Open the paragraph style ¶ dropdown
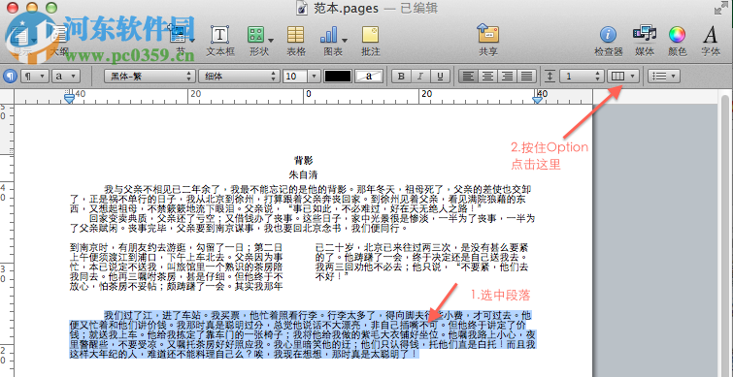 pos(35,76)
